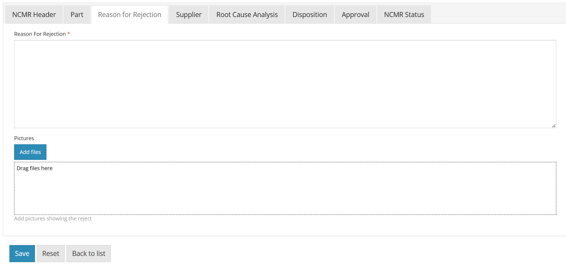The width and height of the screenshot is (566, 268).
Task: Go to the Disposition tab
Action: tap(309, 14)
